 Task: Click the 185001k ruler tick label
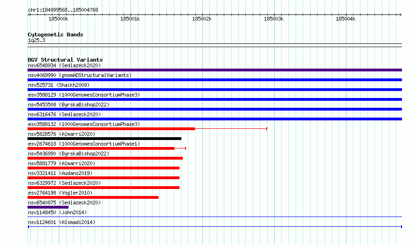[x=130, y=19]
